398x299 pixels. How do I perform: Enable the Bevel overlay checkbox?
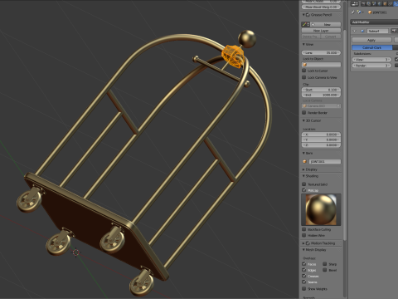325,270
